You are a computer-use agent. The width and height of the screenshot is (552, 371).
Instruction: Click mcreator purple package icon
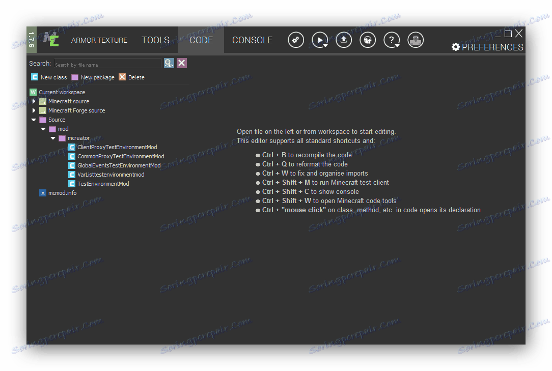62,138
